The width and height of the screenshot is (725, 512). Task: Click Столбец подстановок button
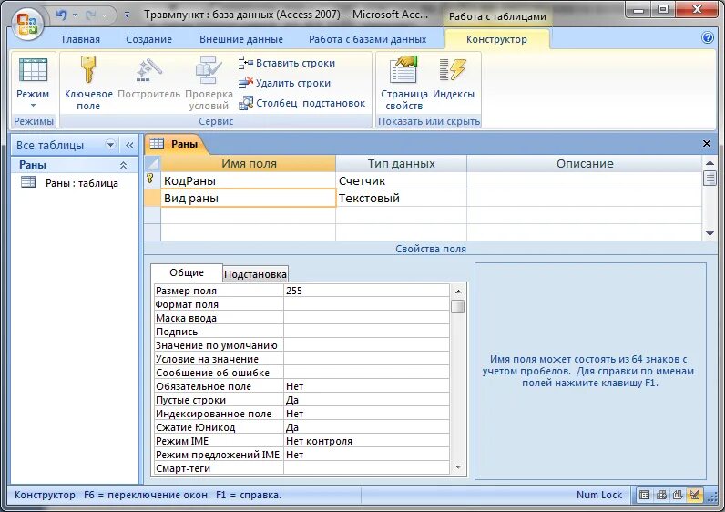[301, 103]
